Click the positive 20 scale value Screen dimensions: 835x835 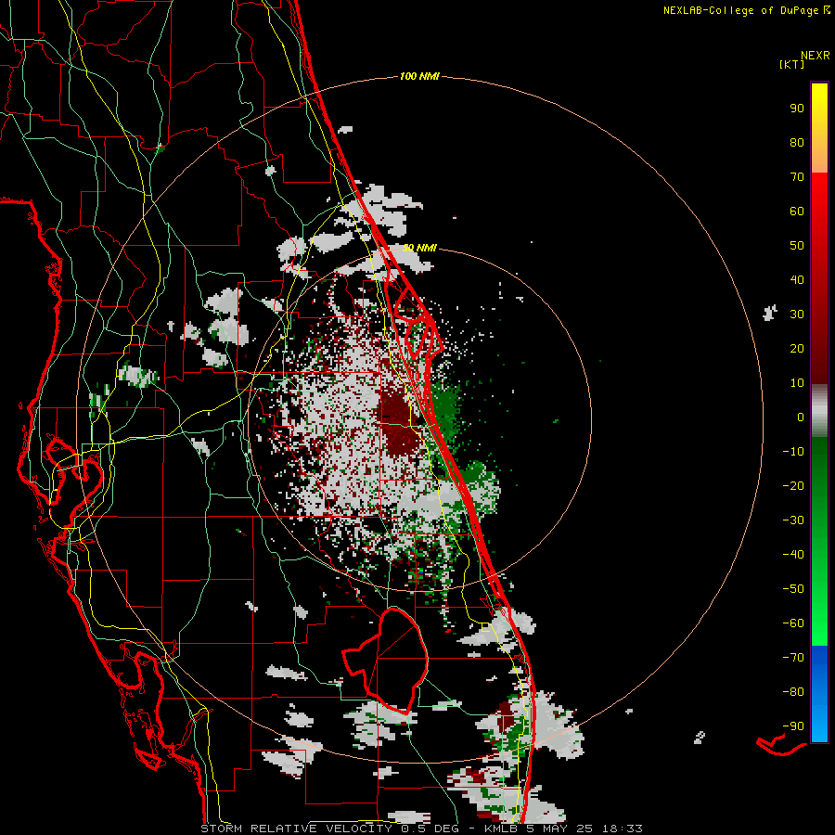pyautogui.click(x=797, y=349)
